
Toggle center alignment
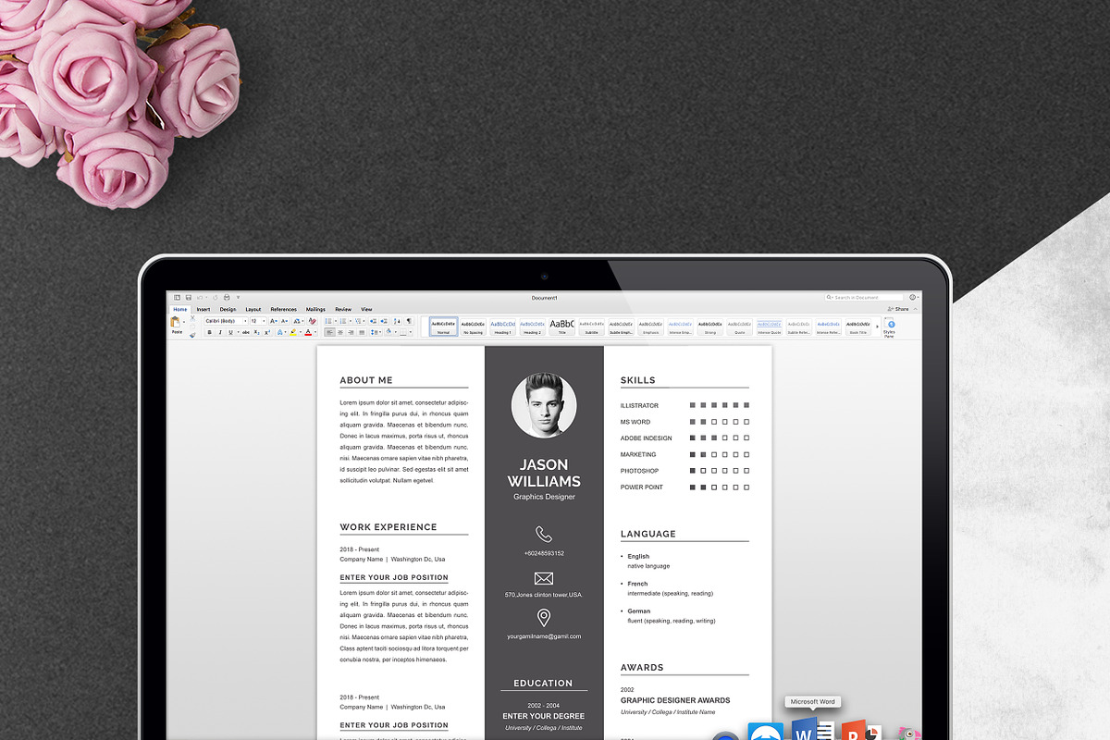click(x=340, y=332)
